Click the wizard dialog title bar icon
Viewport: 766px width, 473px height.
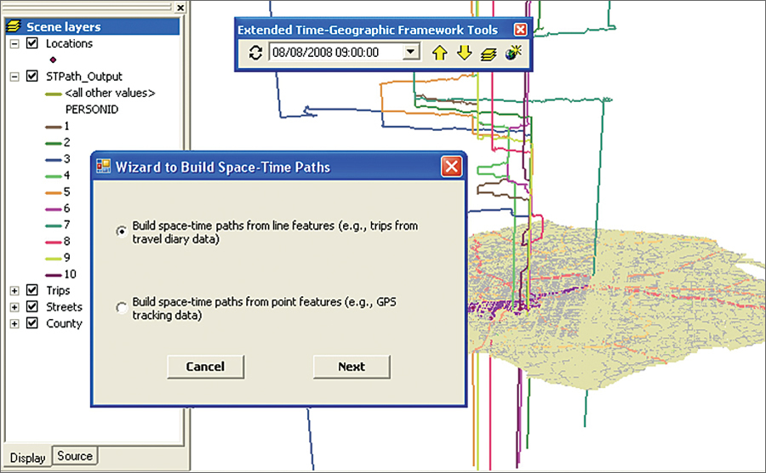(103, 167)
